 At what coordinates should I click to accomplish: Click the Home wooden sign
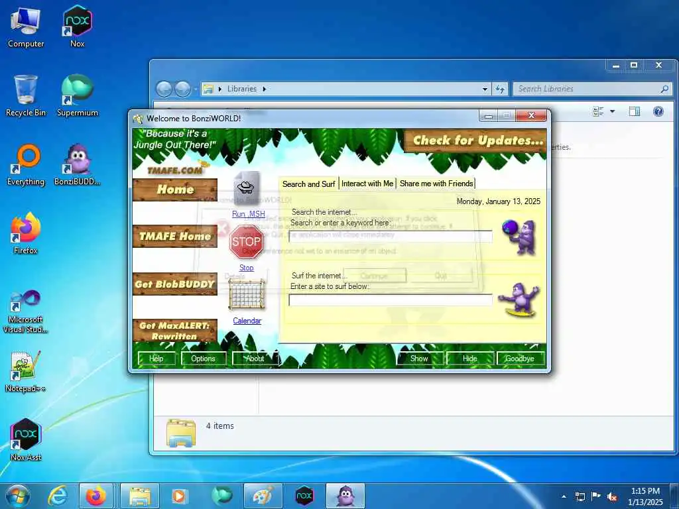point(175,190)
